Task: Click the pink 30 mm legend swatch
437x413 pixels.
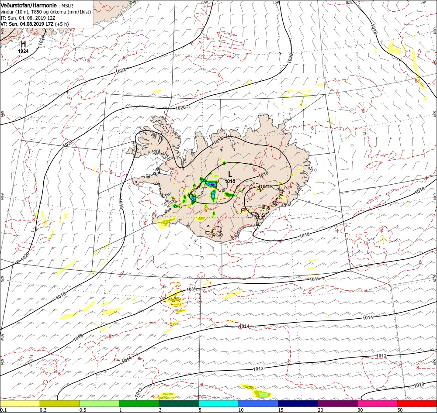Action: [378, 403]
